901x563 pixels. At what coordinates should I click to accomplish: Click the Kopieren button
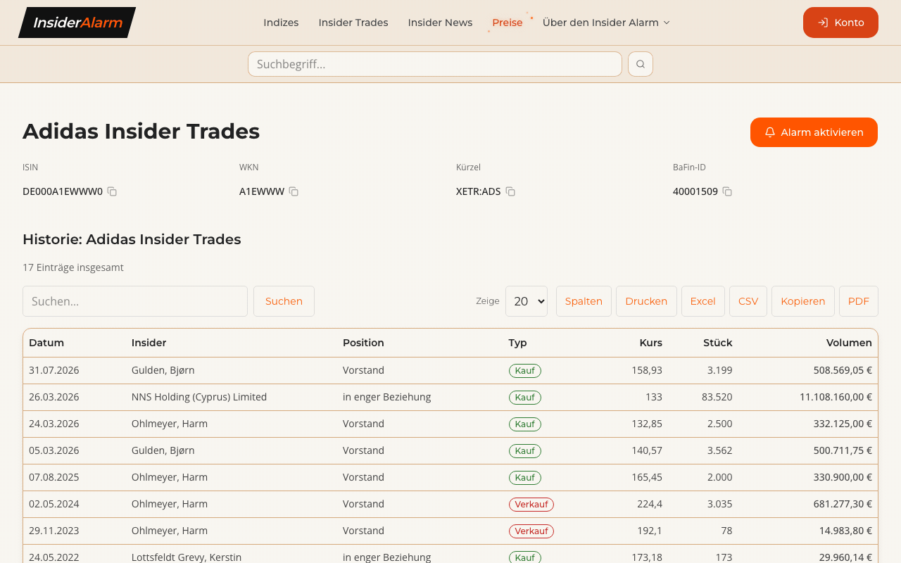coord(803,301)
